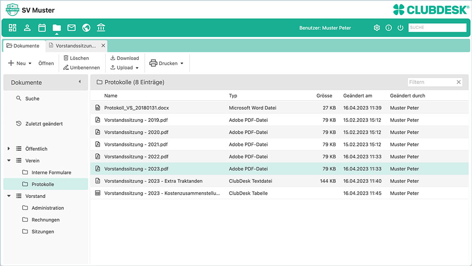The height and width of the screenshot is (266, 472).
Task: Open the website globe icon
Action: 86,28
